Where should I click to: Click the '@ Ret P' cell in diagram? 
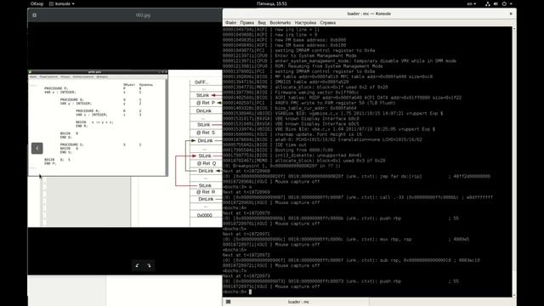(x=206, y=103)
